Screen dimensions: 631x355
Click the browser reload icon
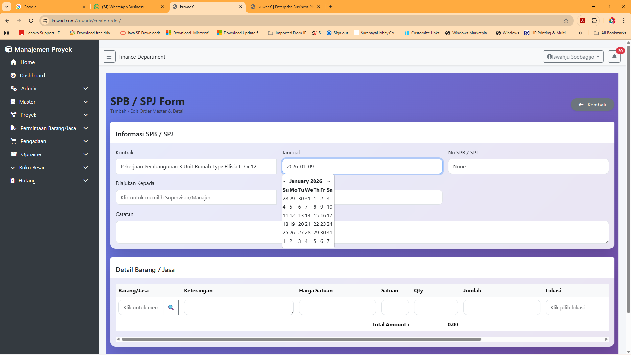pyautogui.click(x=31, y=21)
